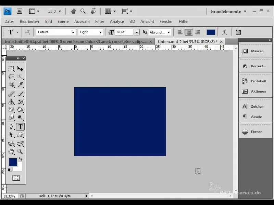Open the Grundelemente workspace dropdown
274x205 pixels.
tap(228, 12)
